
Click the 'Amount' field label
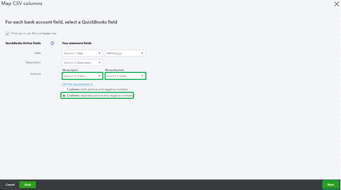click(x=35, y=74)
